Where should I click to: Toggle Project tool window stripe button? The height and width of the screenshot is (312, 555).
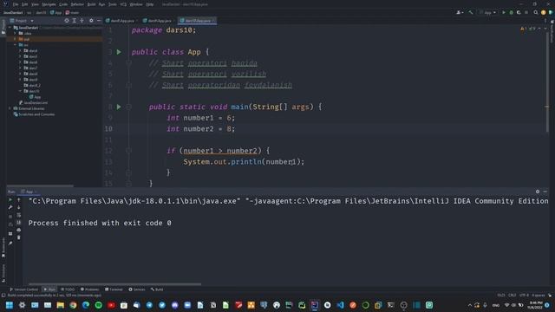pyautogui.click(x=3, y=27)
